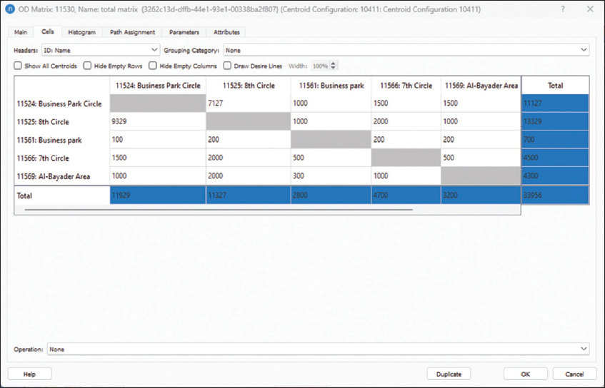605x388 pixels.
Task: Click grand total cell 33956
Action: click(x=555, y=195)
